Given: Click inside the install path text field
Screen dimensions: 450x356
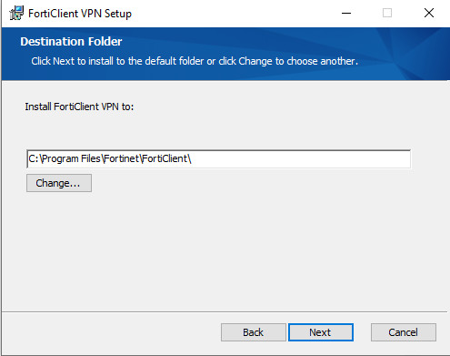Looking at the screenshot, I should coord(218,158).
